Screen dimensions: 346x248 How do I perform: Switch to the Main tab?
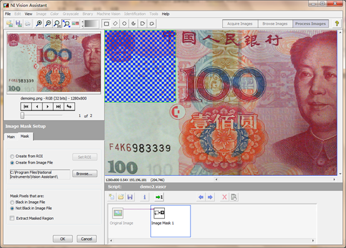pos(11,137)
